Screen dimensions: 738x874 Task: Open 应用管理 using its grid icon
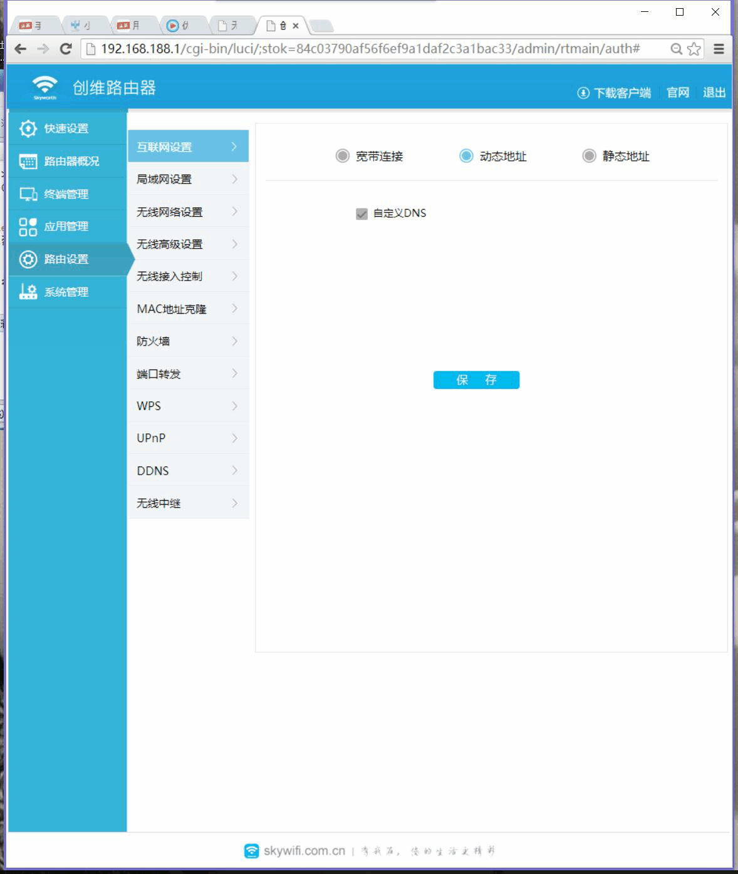coord(28,227)
